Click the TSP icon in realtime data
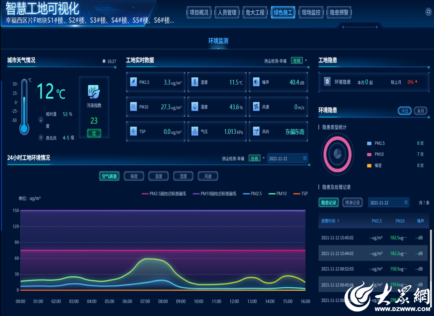Viewport: 434px width, 316px height. click(133, 131)
